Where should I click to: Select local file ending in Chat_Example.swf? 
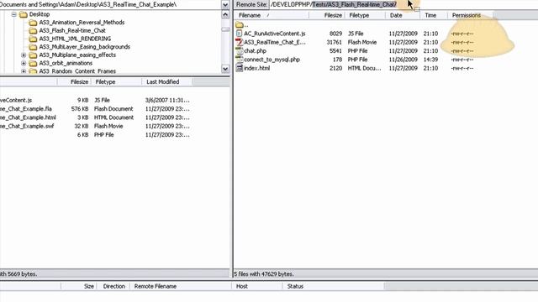click(27, 126)
